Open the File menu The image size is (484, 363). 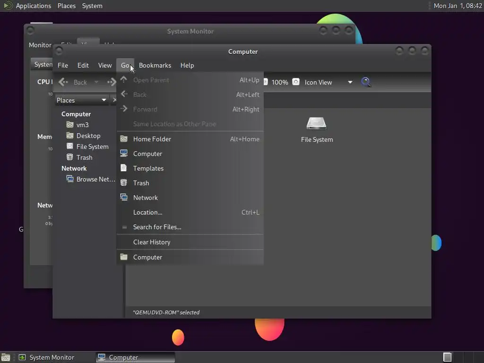tap(63, 65)
